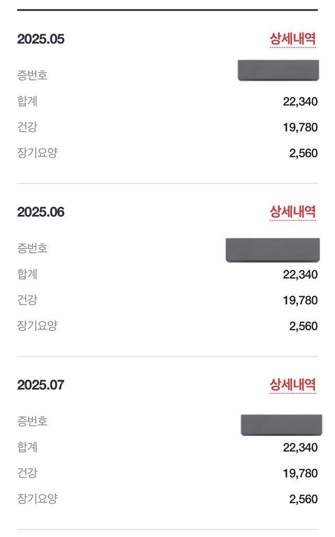Image resolution: width=335 pixels, height=537 pixels.
Task: Select the 건강 amount 19,780 under 2025.06
Action: pos(300,300)
